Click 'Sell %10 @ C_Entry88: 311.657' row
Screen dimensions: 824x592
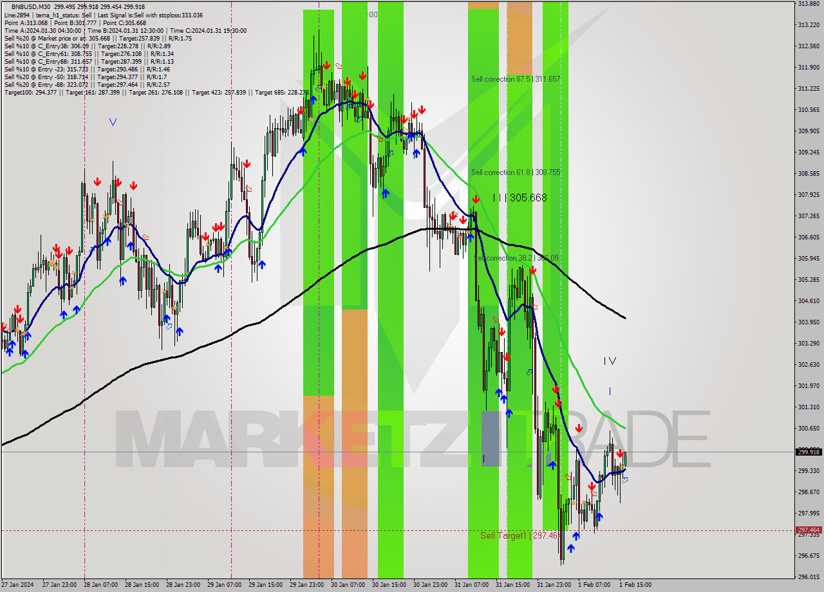(89, 61)
